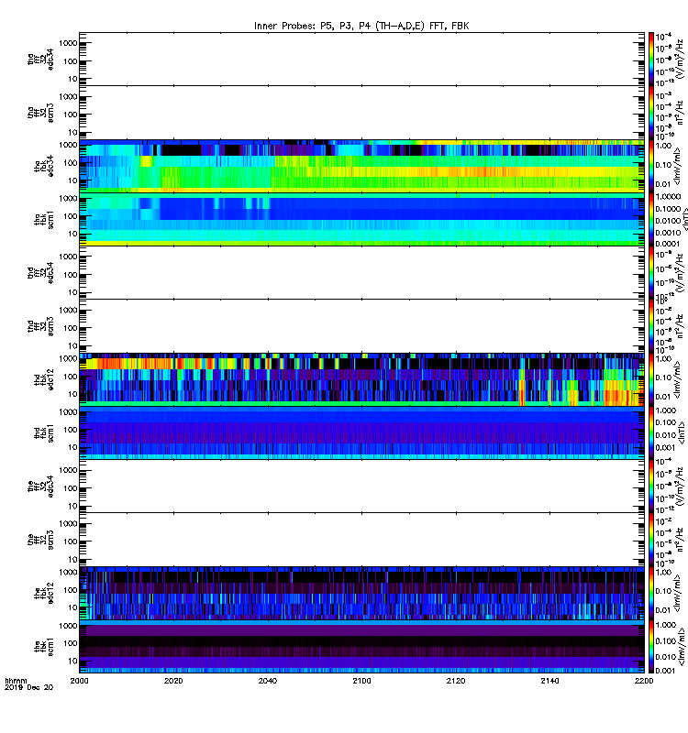Viewport: 688px width, 733px height.
Task: Click the color bar beside tha fff edc34 panel
Action: click(651, 59)
